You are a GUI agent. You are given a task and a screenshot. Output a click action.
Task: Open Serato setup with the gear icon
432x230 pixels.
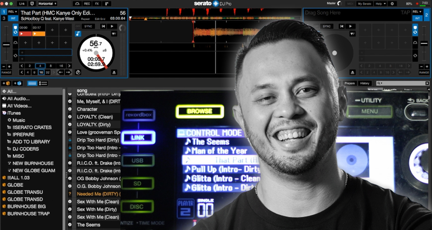click(x=392, y=4)
